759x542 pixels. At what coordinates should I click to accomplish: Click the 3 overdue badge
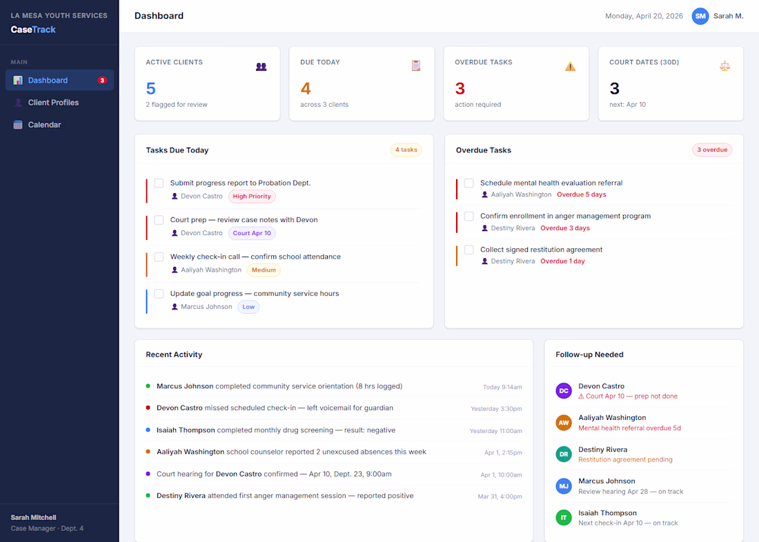tap(712, 150)
